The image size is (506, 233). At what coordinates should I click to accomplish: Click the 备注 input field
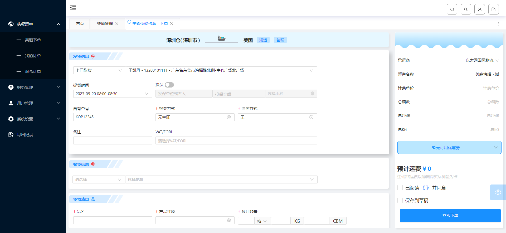pos(113,140)
